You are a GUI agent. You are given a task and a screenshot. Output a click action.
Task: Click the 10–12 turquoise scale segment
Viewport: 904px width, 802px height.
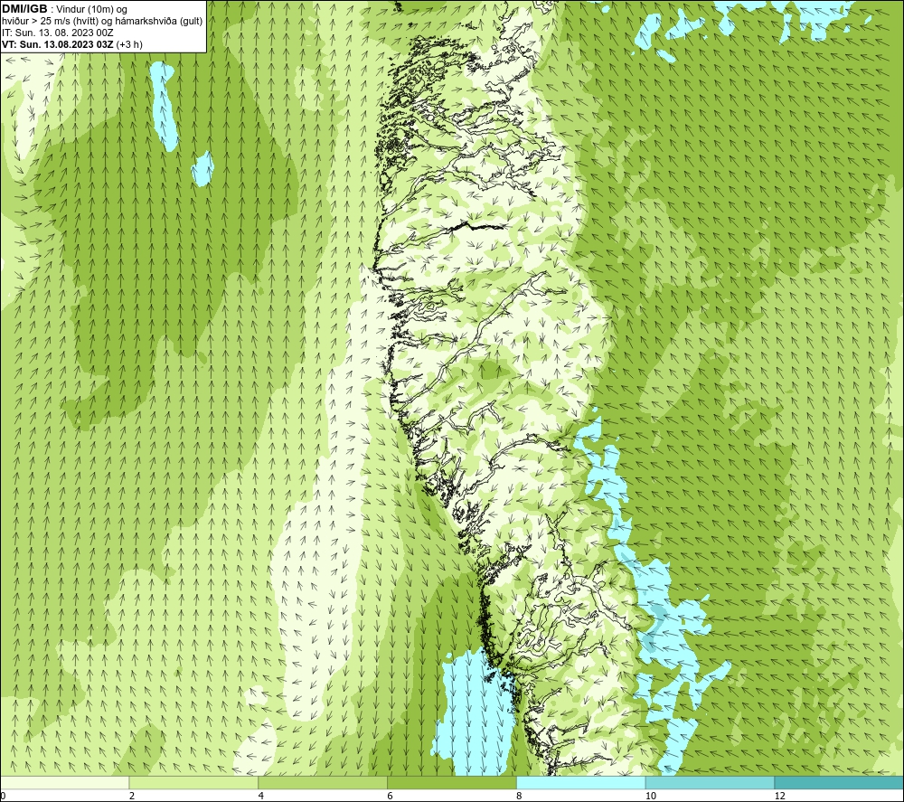(x=711, y=782)
